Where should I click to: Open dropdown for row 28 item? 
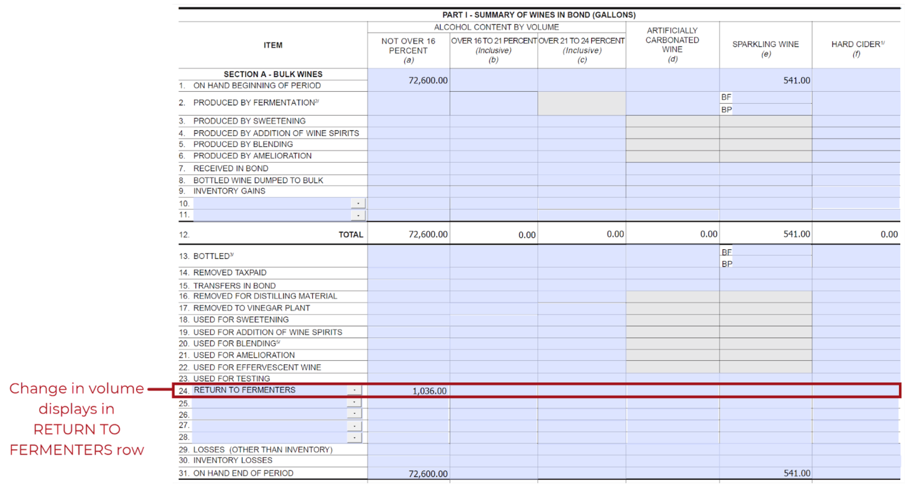(354, 438)
